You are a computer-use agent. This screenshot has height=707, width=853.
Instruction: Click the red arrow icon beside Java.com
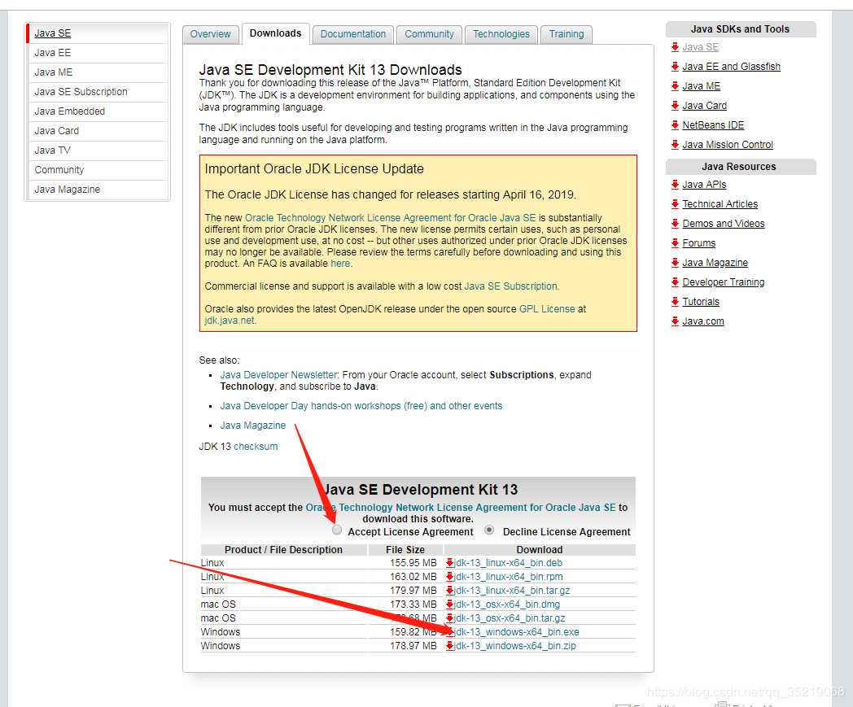[x=675, y=321]
